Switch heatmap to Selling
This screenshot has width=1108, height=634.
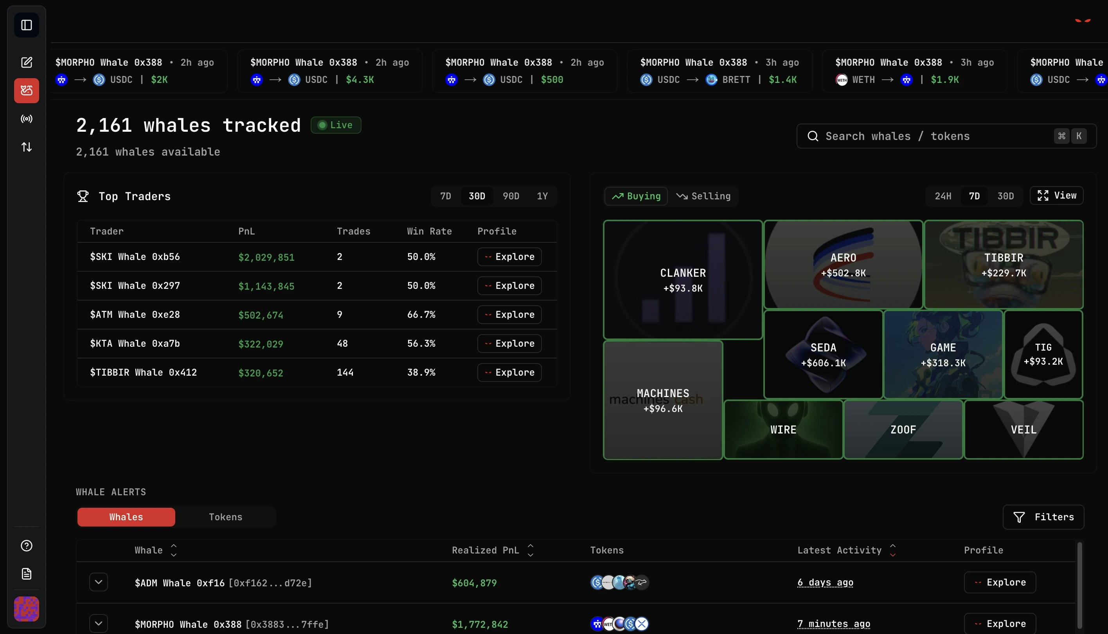tap(704, 196)
